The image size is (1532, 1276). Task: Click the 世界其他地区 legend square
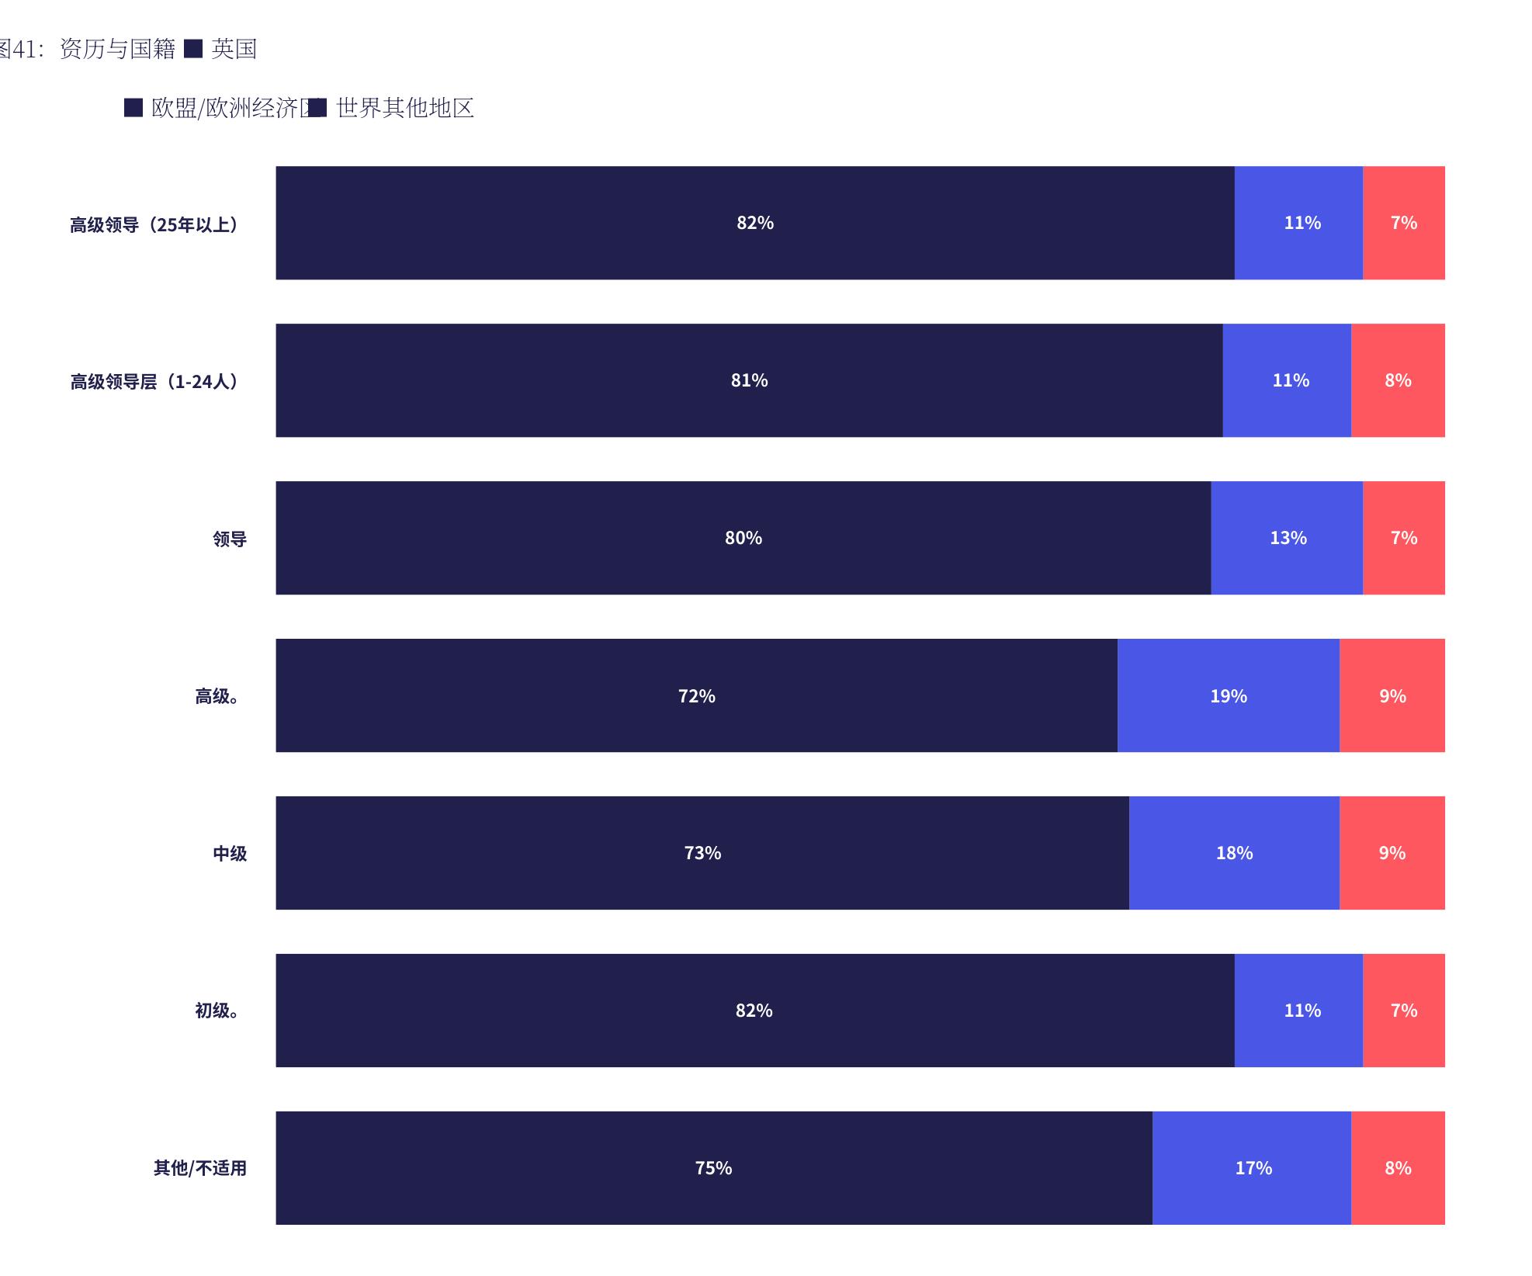[317, 108]
